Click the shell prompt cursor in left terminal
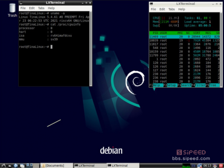Viewport: 224px width, 168px height. click(x=52, y=47)
